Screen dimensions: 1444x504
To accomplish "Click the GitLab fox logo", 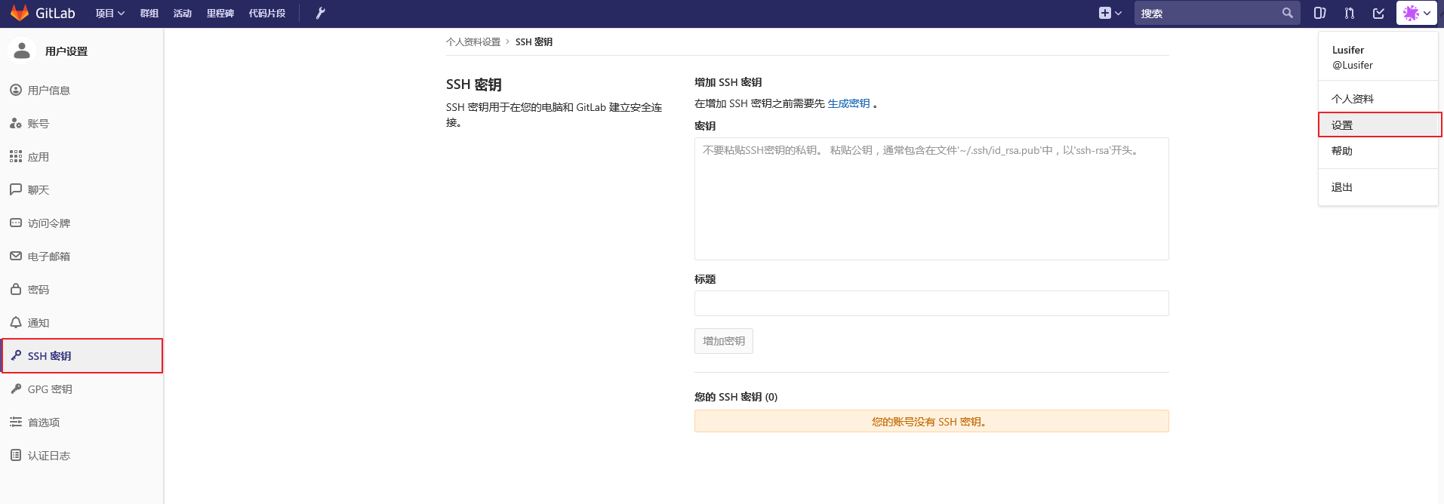I will (20, 13).
